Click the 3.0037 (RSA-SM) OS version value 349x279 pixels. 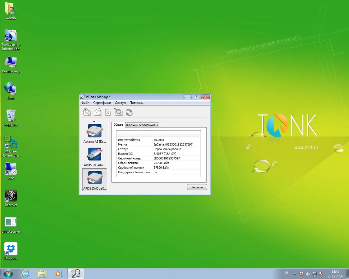pos(165,154)
